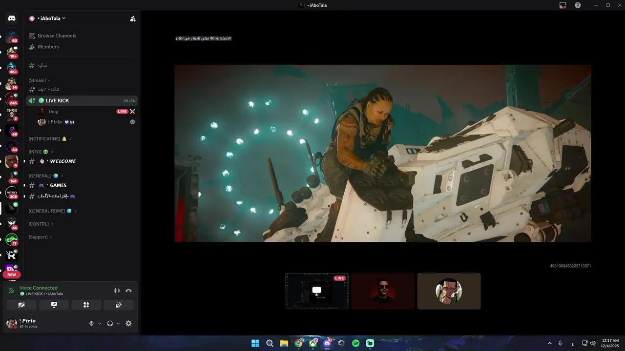
Task: Open Kick app from the taskbar
Action: pos(370,343)
